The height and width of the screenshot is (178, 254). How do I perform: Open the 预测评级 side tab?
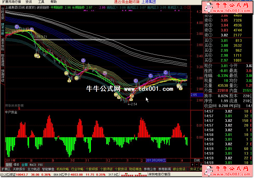(3, 76)
